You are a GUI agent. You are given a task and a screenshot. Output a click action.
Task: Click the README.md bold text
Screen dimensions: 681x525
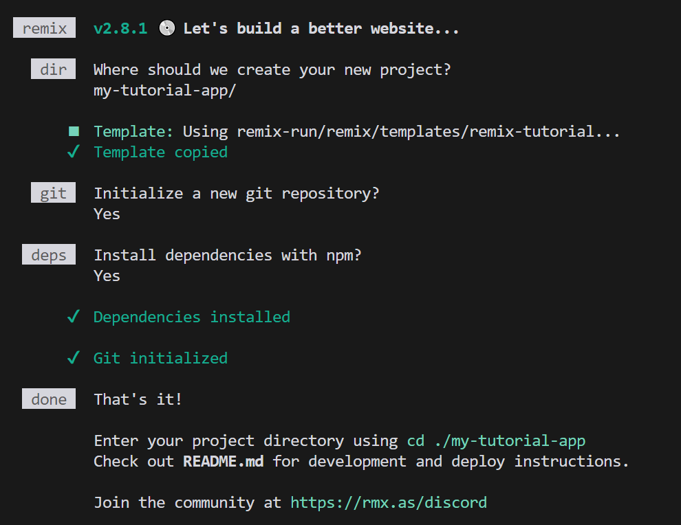(x=224, y=461)
